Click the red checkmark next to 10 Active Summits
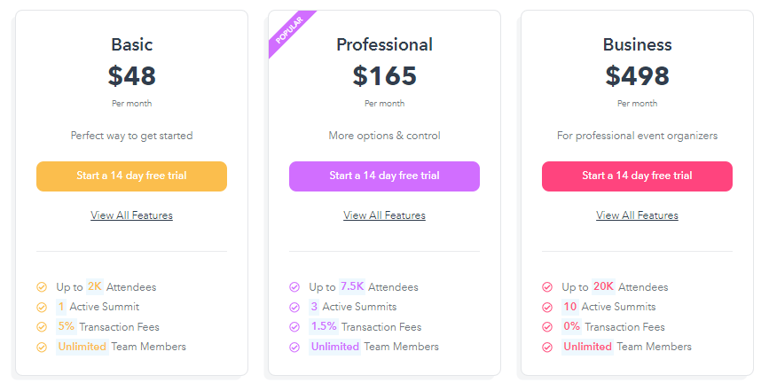The width and height of the screenshot is (769, 383). pos(547,308)
